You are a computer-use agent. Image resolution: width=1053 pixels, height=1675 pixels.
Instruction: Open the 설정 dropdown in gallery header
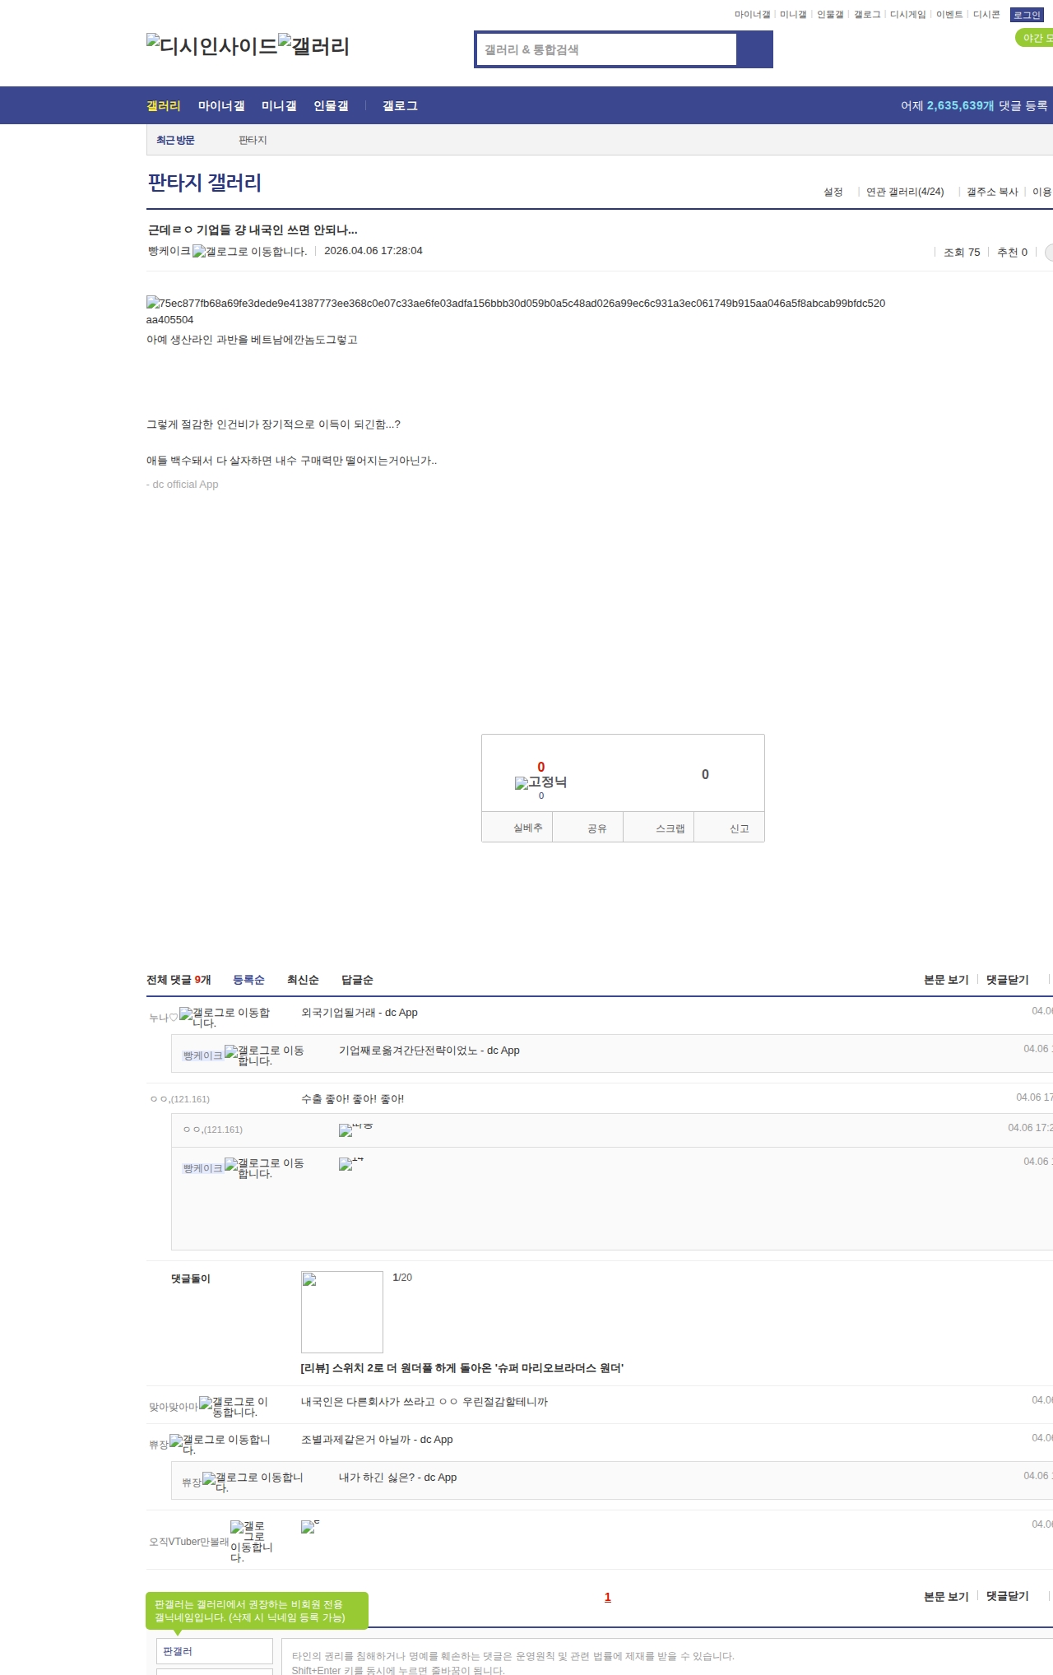833,192
